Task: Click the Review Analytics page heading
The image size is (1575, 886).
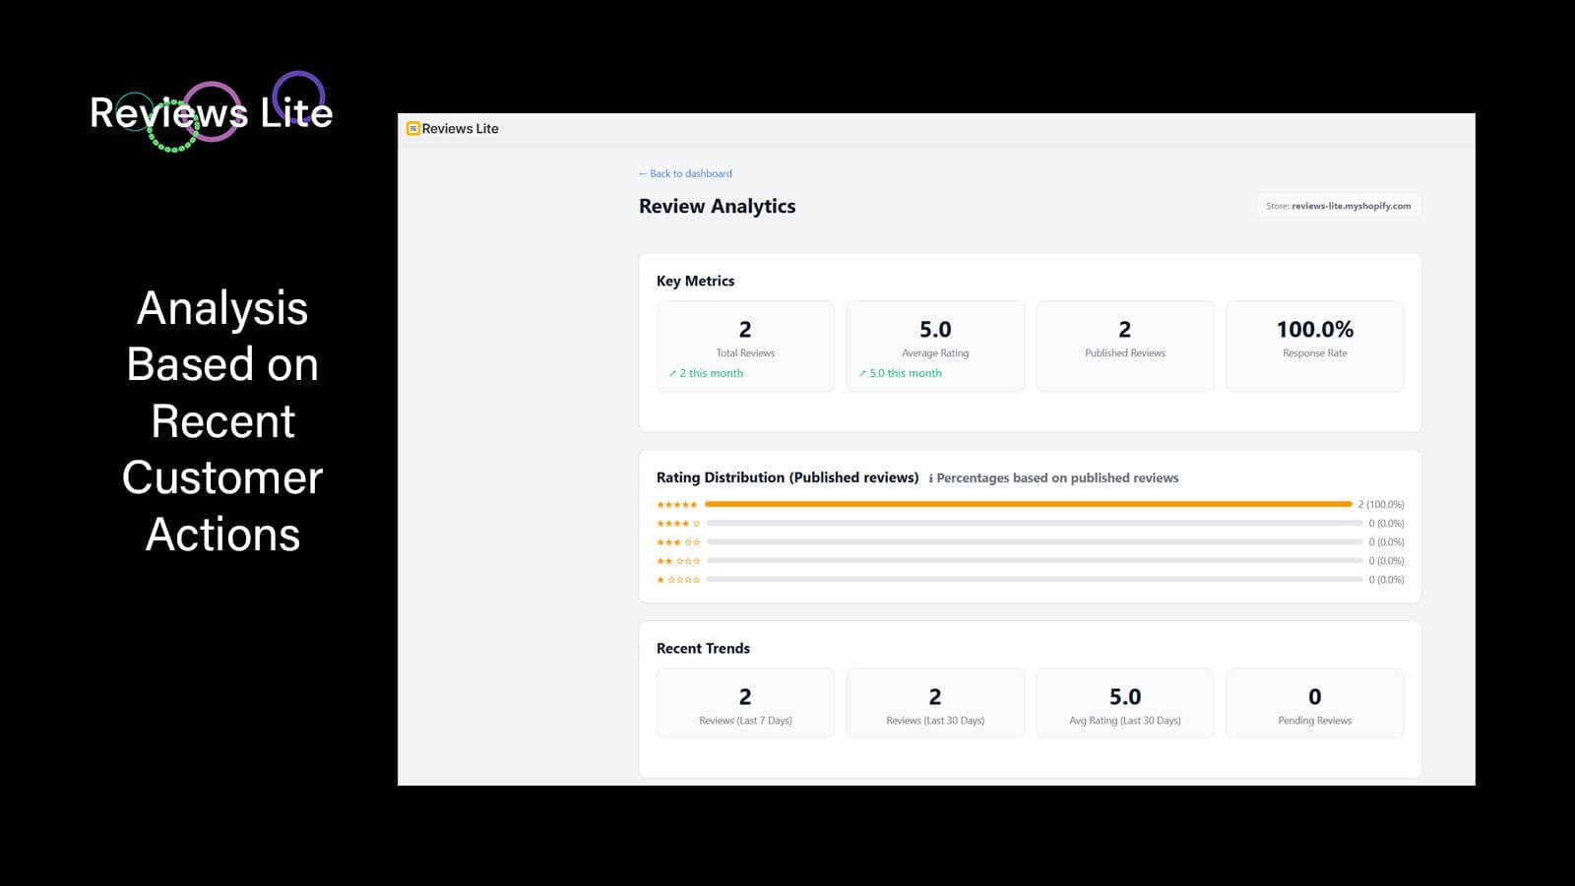Action: point(717,206)
